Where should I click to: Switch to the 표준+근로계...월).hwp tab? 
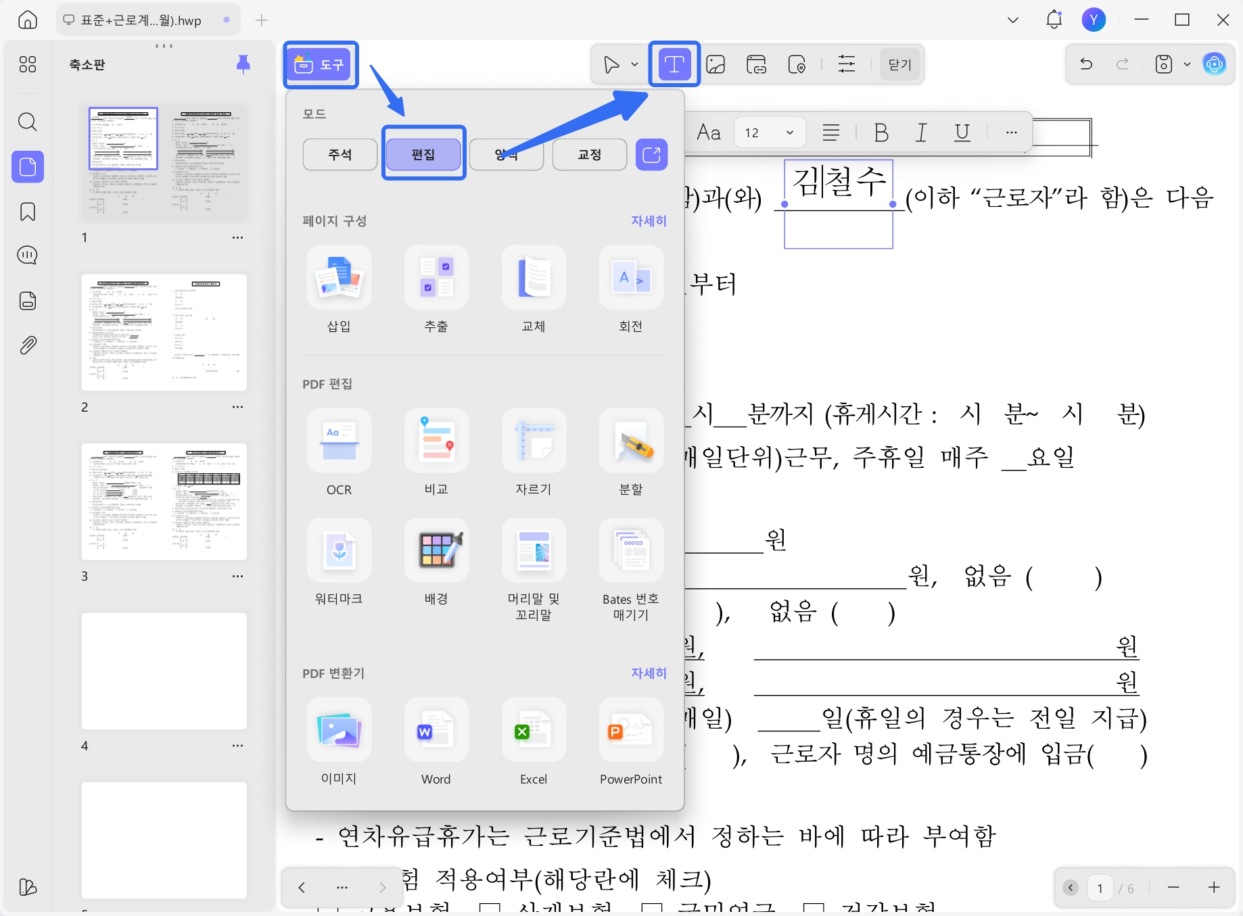tap(149, 20)
